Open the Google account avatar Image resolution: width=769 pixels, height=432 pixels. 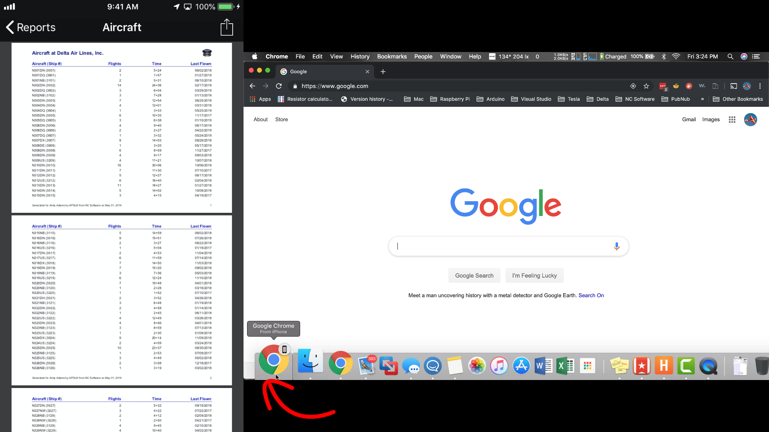coord(751,120)
